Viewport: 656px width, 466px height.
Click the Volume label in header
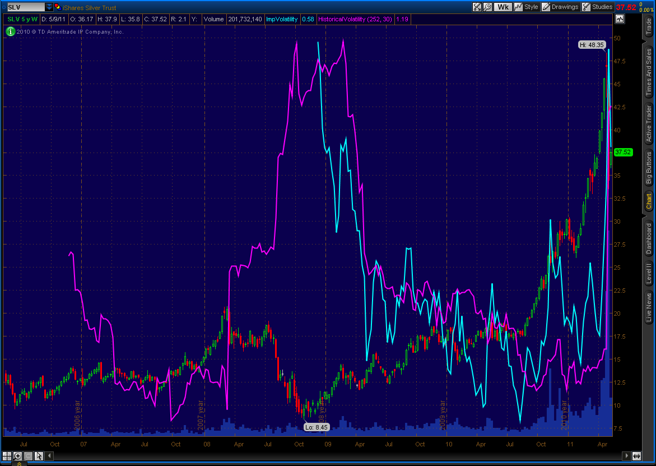[x=214, y=19]
